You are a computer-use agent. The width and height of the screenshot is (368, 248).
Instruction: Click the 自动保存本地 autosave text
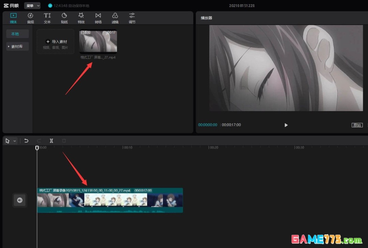[79, 6]
